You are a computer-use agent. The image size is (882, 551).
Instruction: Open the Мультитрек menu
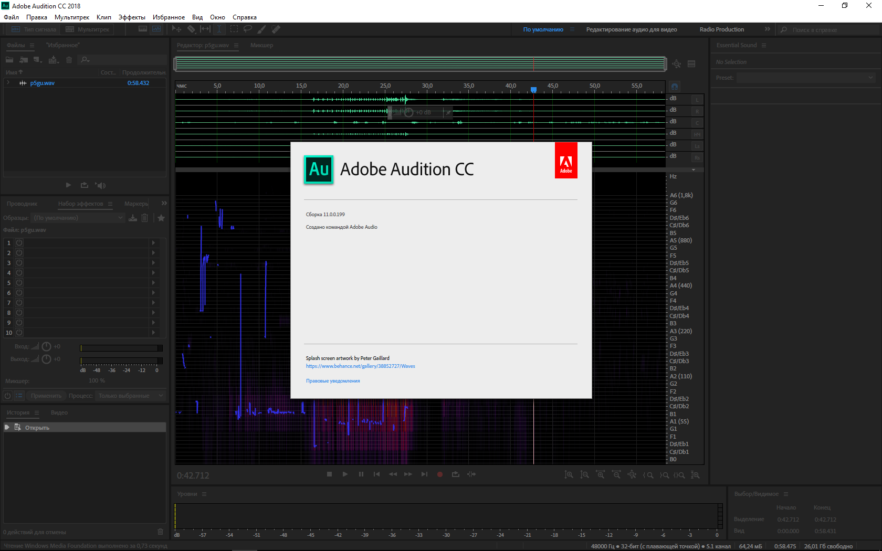[x=72, y=17]
